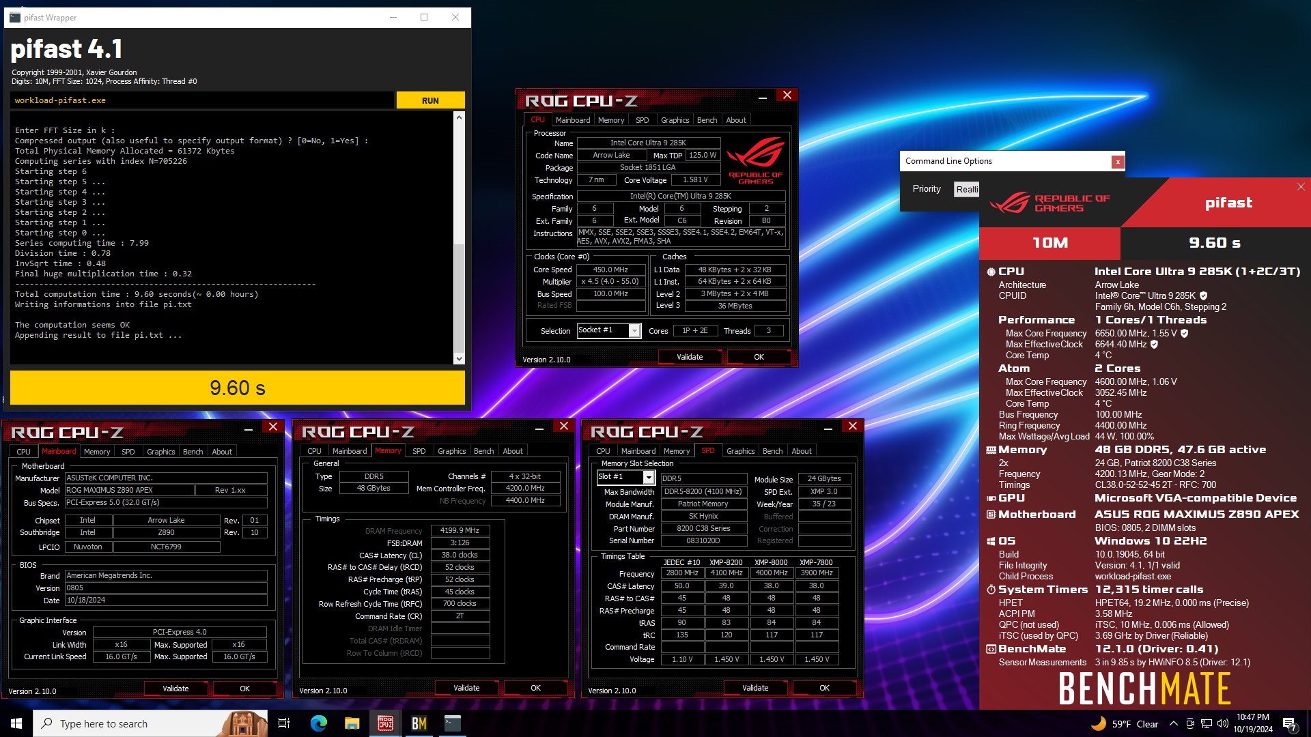1311x737 pixels.
Task: Select the ROG CPU-Z taskbar icon
Action: (x=385, y=723)
